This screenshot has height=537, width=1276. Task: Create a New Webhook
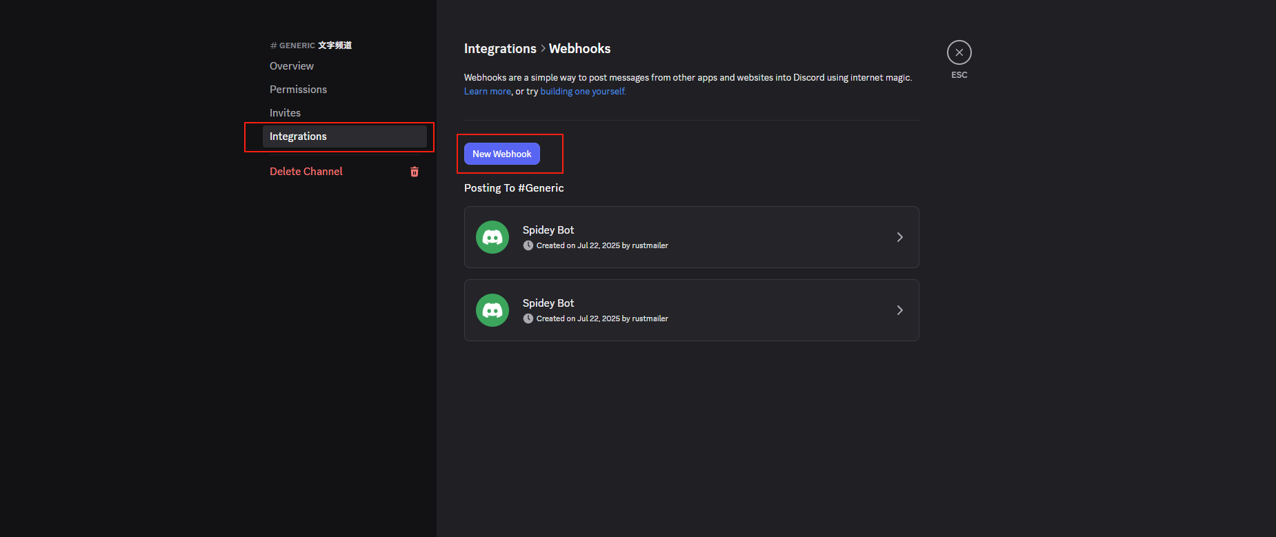point(502,154)
